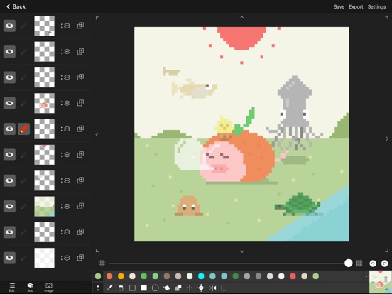This screenshot has height=294, width=392.
Task: Pick the cyan color swatch
Action: pyautogui.click(x=201, y=276)
